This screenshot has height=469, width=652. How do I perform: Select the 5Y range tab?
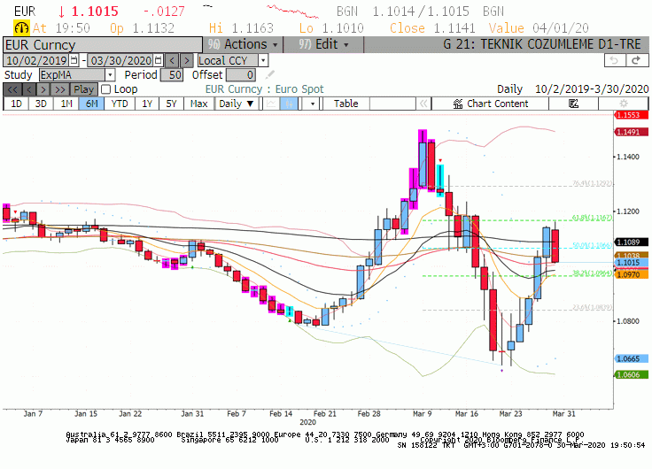click(x=171, y=104)
